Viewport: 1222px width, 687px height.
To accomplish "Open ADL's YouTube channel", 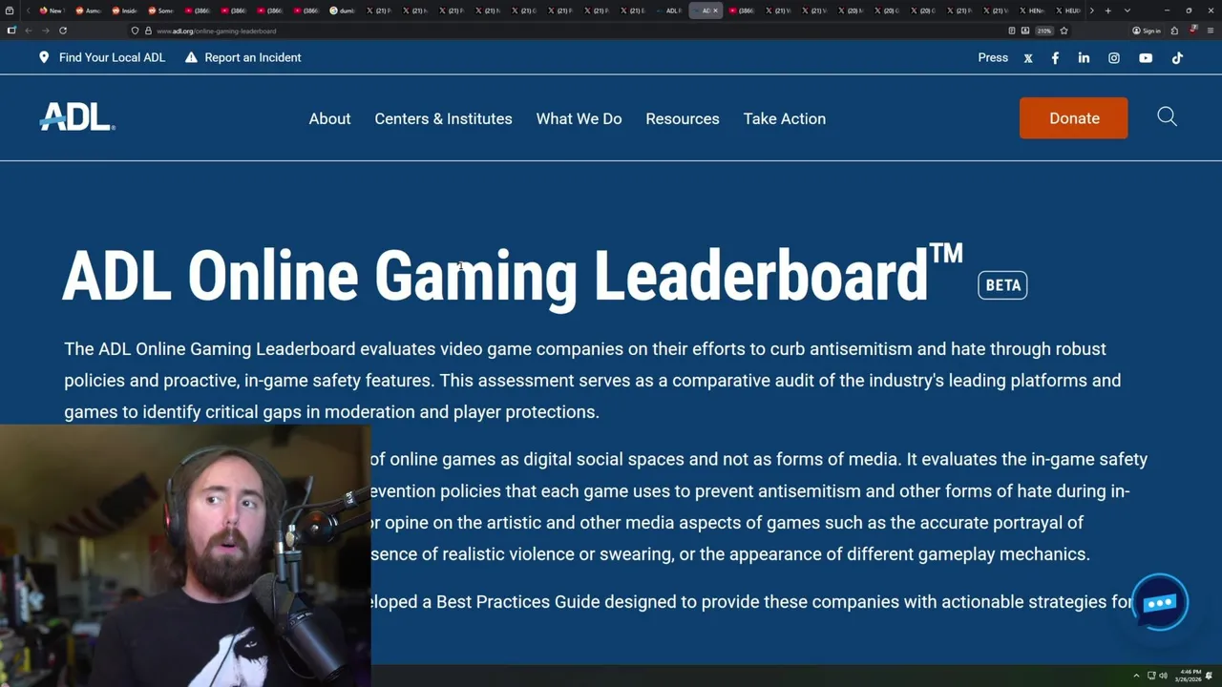I will 1146,58.
